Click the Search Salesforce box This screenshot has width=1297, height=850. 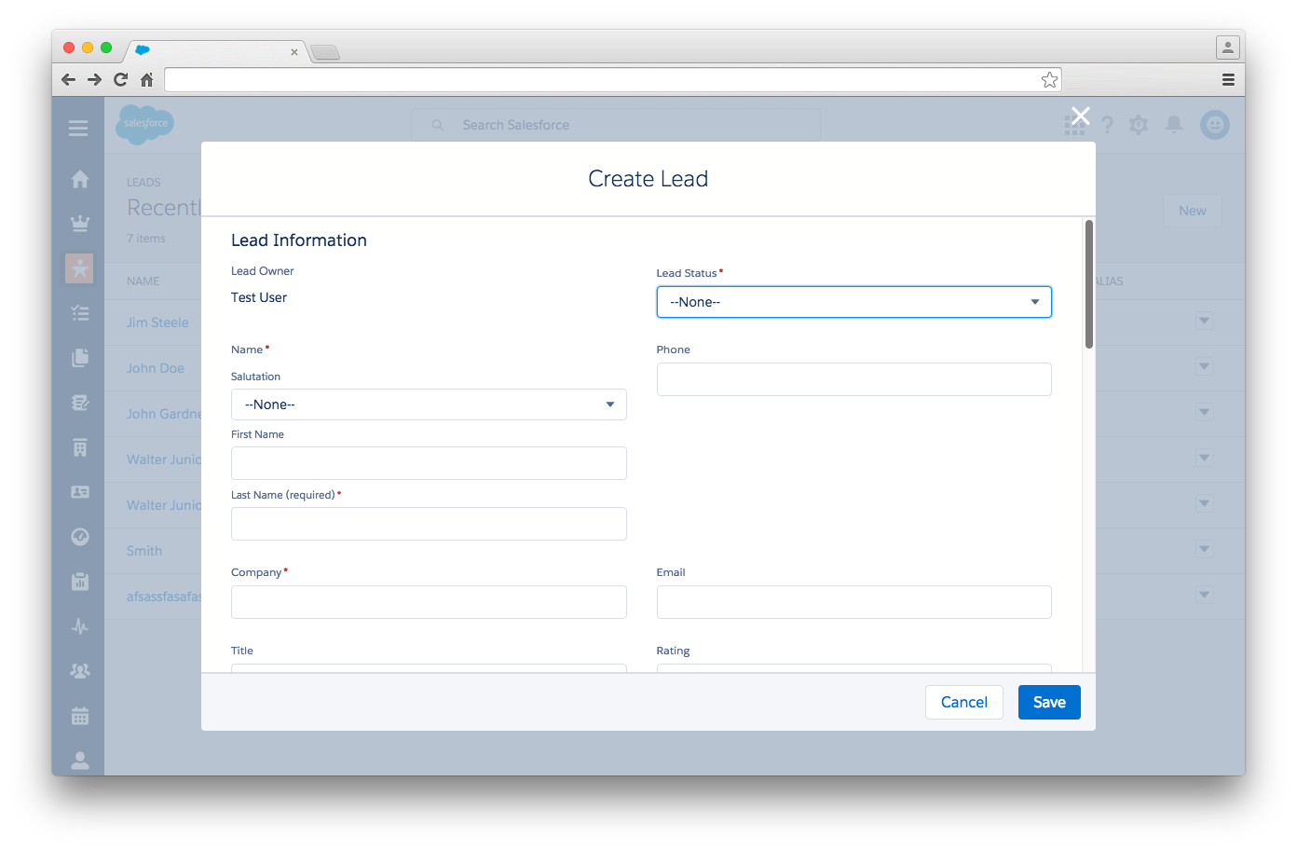pyautogui.click(x=617, y=125)
